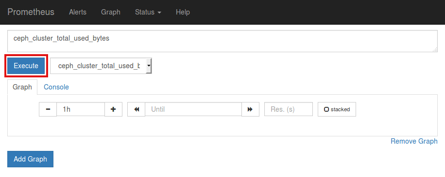
Task: Click the 1h range input field
Action: (x=81, y=109)
